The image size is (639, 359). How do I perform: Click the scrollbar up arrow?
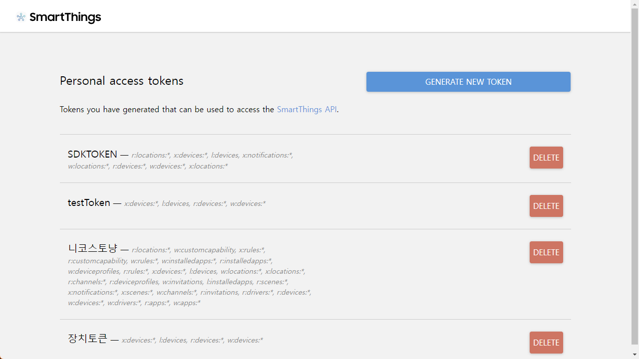pos(635,4)
